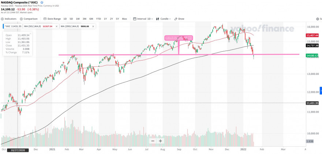
Task: Open the chart Settings gear
Action: click(318, 19)
